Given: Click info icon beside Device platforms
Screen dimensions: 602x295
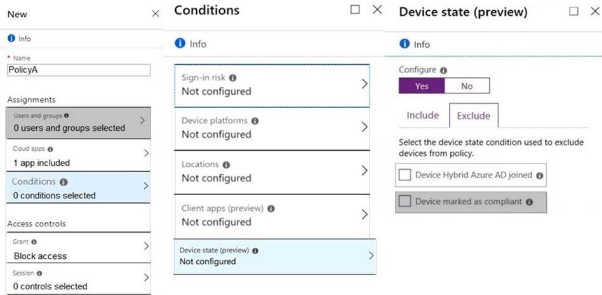Looking at the screenshot, I should coord(255,121).
